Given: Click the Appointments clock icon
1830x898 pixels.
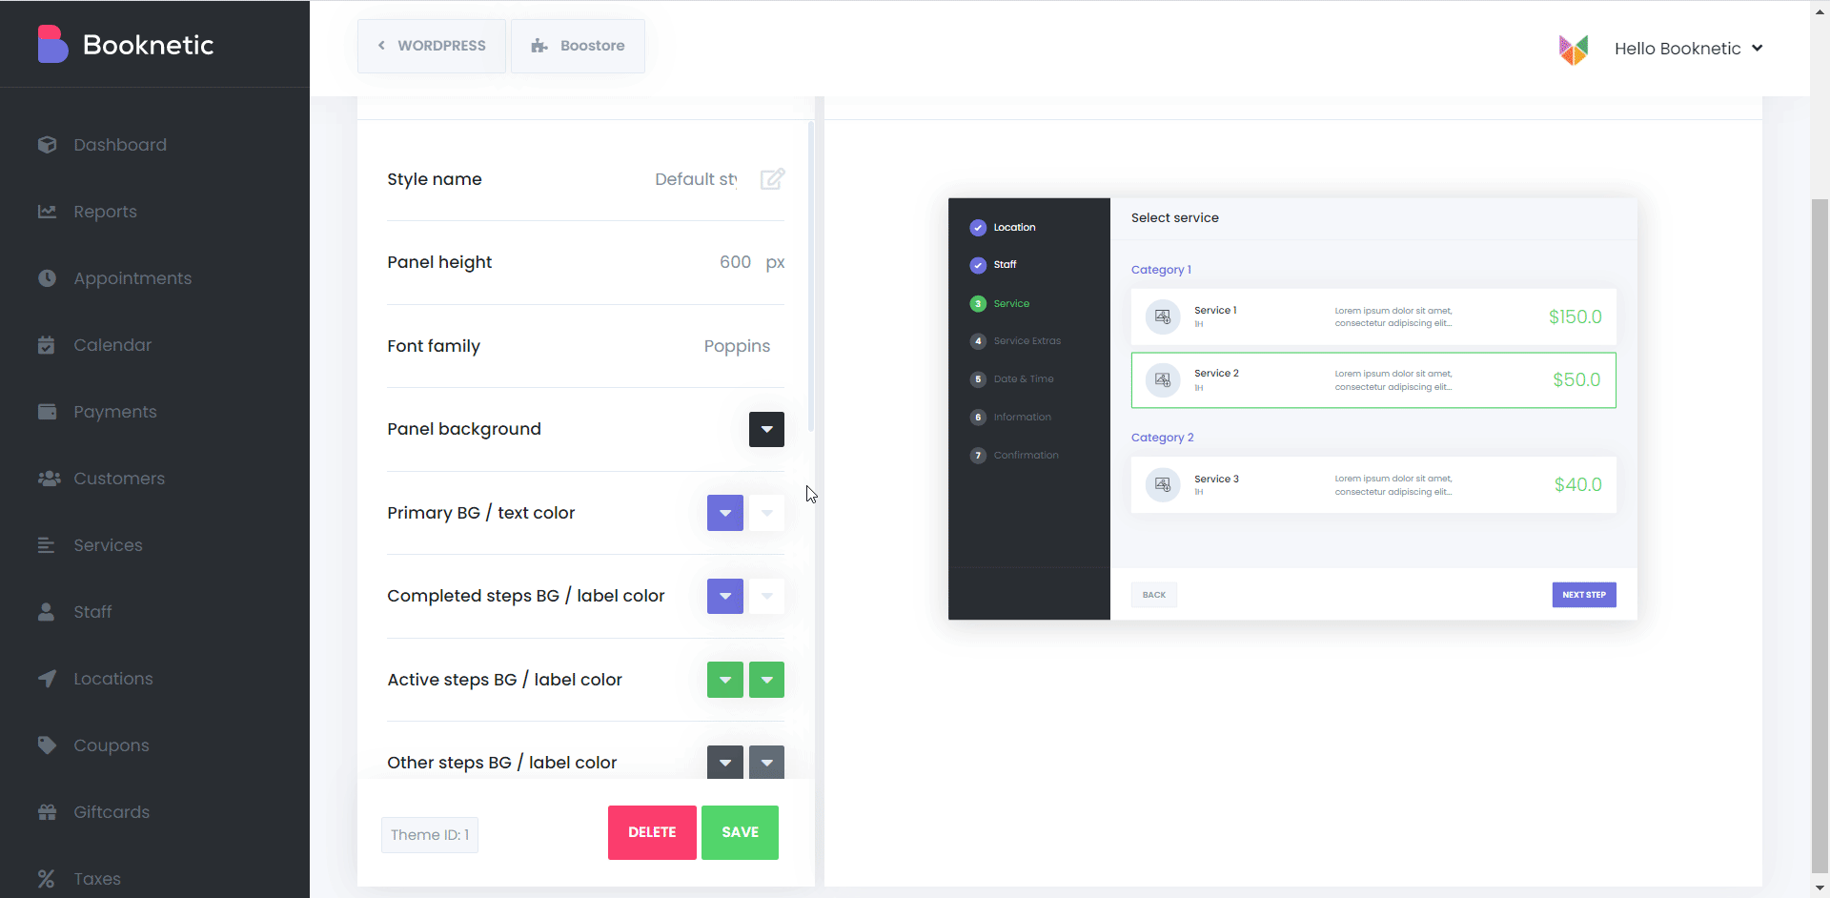Looking at the screenshot, I should [47, 278].
